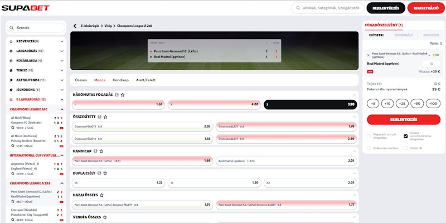Image resolution: width=446 pixels, height=223 pixels.
Task: Open the Hendikep market tab
Action: coord(120,80)
